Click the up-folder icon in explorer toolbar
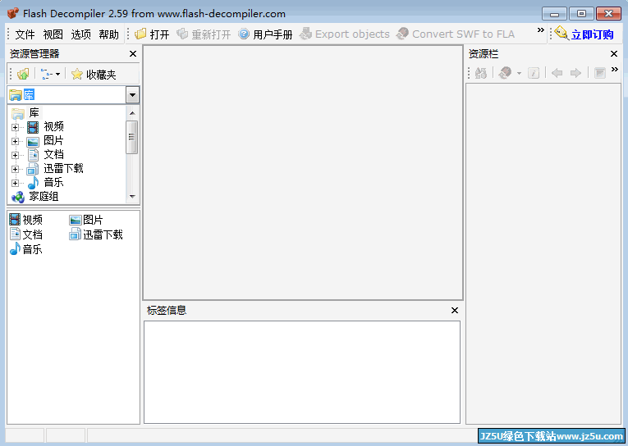 (x=23, y=74)
